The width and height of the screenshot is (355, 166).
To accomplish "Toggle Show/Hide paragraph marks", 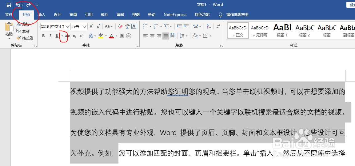I will click(x=218, y=26).
